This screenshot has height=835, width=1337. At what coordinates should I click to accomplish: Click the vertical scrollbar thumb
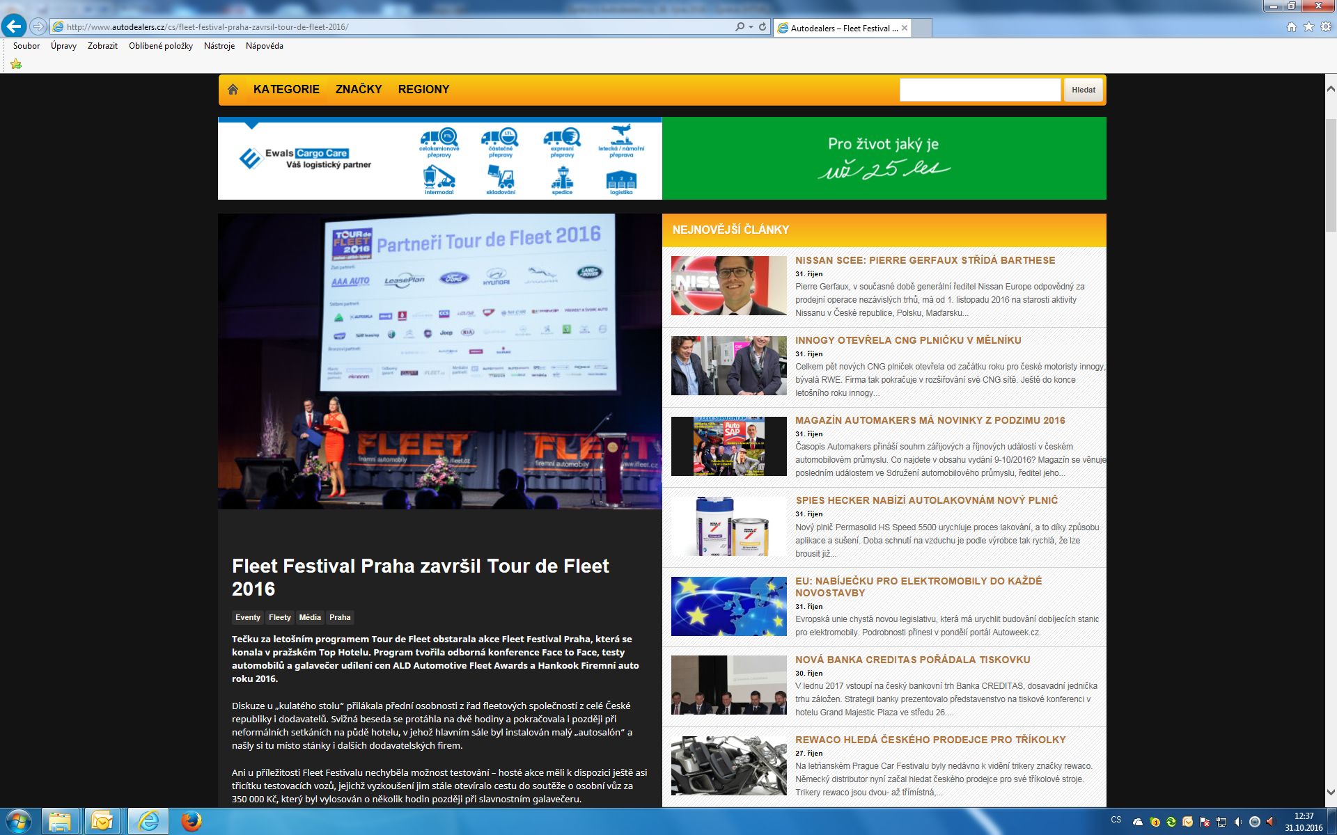(x=1330, y=175)
